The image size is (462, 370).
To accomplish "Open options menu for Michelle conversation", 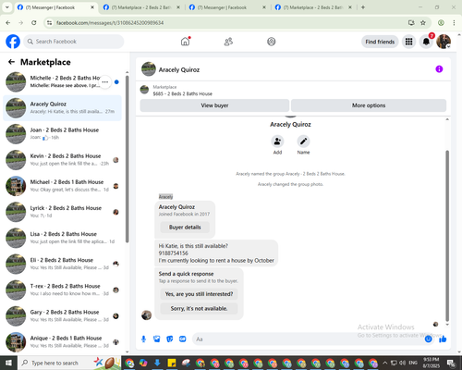I will click(105, 82).
